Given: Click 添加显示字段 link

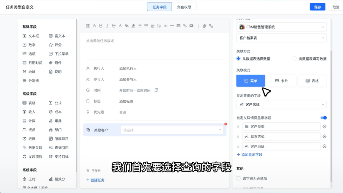Looking at the screenshot, I should point(249,155).
